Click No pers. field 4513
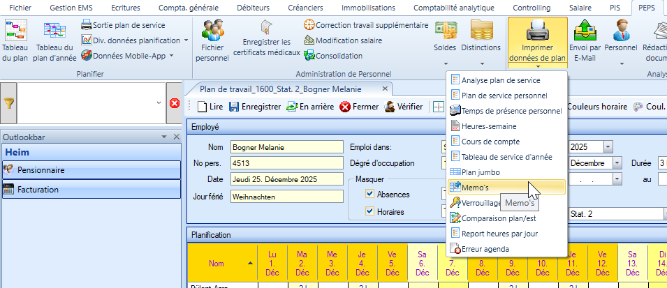667x288 pixels. [287, 163]
